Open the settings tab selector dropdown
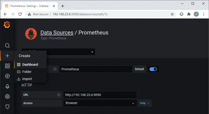Viewport: 209px width, 114px height. 59,52
